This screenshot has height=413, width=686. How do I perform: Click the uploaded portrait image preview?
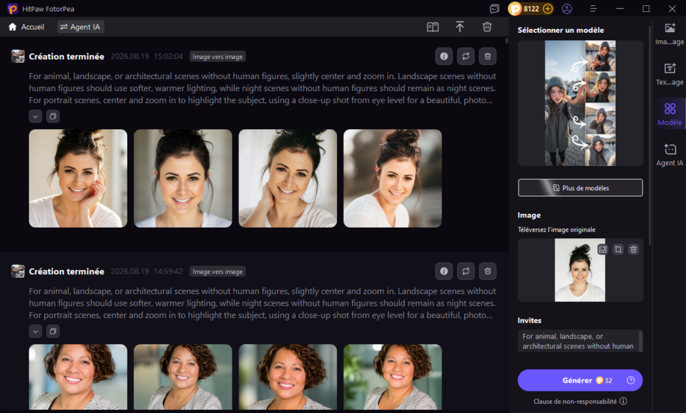(579, 270)
